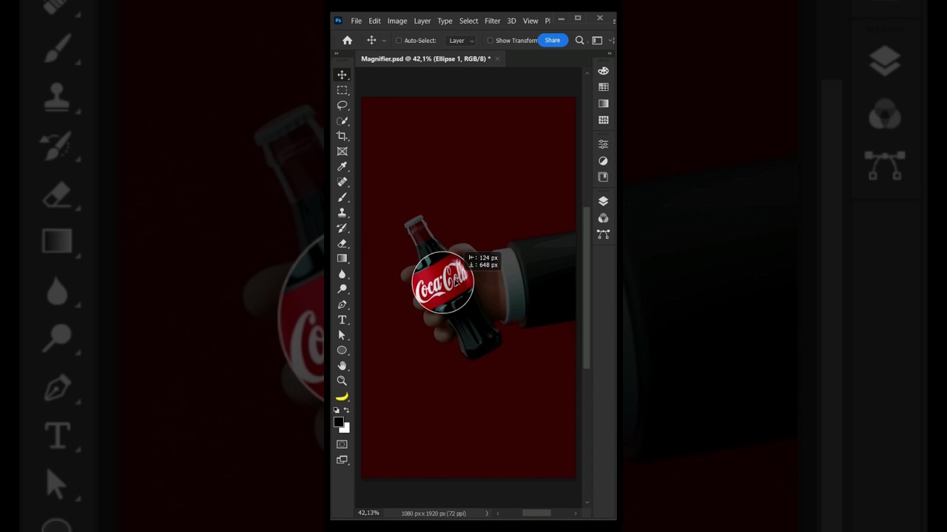
Task: Select the Rectangular Marquee tool
Action: pos(342,90)
